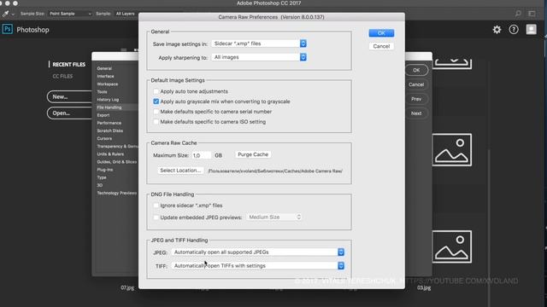Select Workspace in Preferences sidebar
This screenshot has width=547, height=307.
click(x=108, y=84)
